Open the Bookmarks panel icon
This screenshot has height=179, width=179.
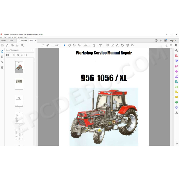(2, 57)
